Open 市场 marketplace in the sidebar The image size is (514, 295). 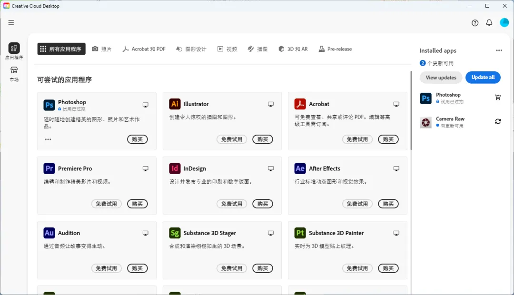pos(14,74)
